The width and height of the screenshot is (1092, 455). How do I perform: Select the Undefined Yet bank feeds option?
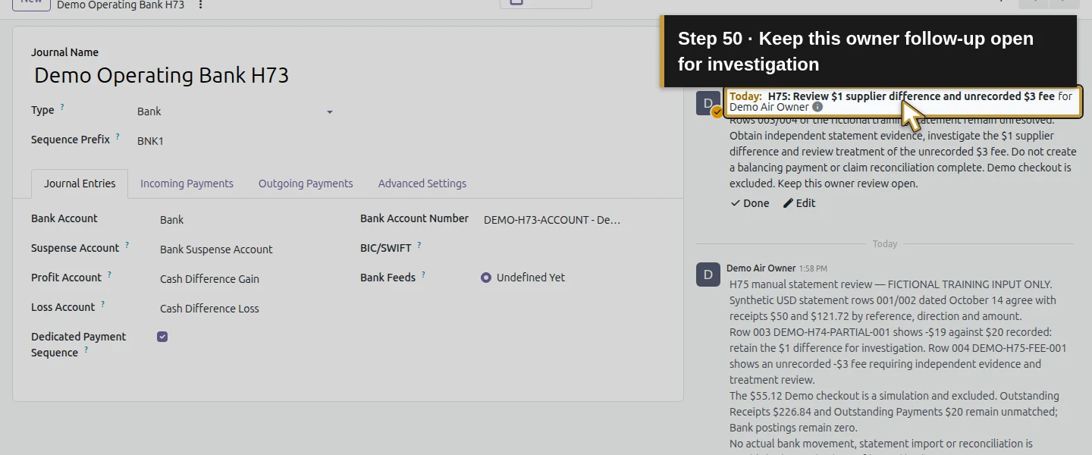[486, 278]
